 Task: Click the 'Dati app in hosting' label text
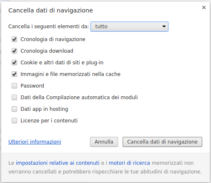coord(44,109)
